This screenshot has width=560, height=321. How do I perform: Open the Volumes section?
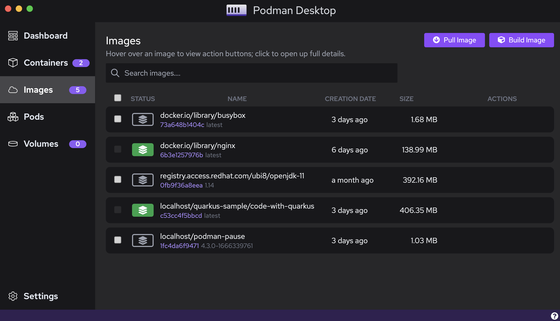(41, 144)
